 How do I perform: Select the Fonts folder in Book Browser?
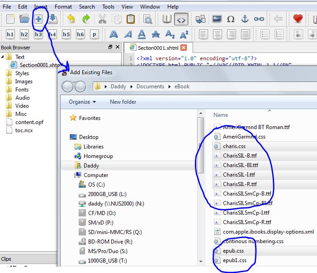(22, 90)
